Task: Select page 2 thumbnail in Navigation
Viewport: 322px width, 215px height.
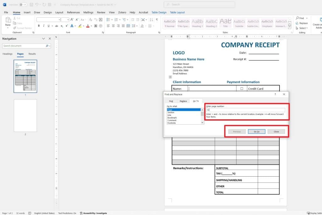Action: click(x=25, y=116)
